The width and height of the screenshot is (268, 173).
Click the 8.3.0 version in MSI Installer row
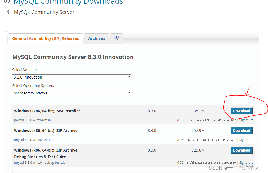tap(152, 111)
